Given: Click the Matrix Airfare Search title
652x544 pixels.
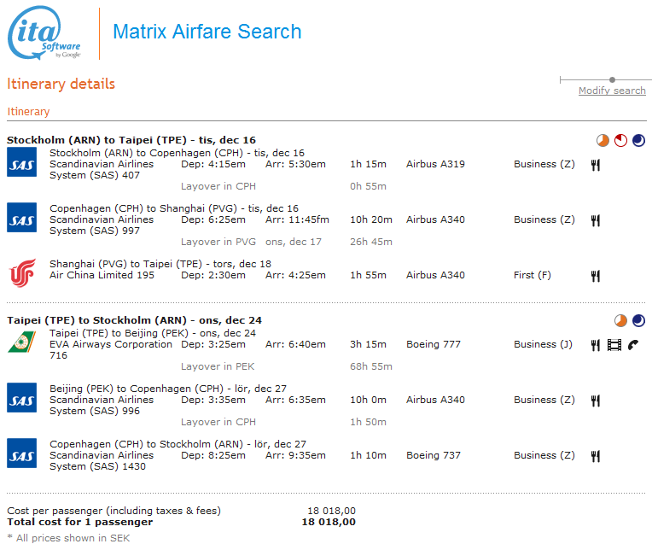Looking at the screenshot, I should point(207,32).
